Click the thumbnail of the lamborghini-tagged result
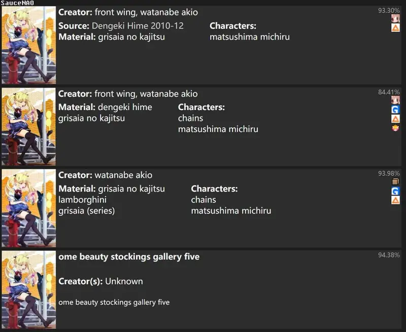 [x=29, y=208]
